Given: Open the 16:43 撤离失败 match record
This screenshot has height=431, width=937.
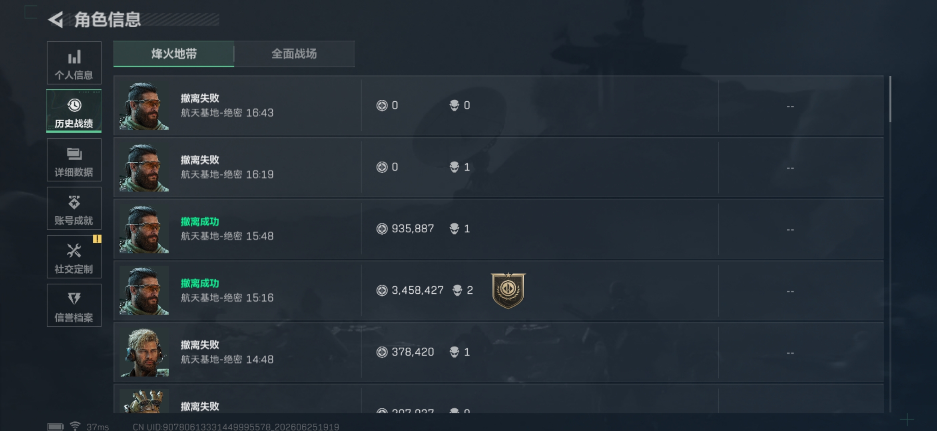Looking at the screenshot, I should 498,106.
